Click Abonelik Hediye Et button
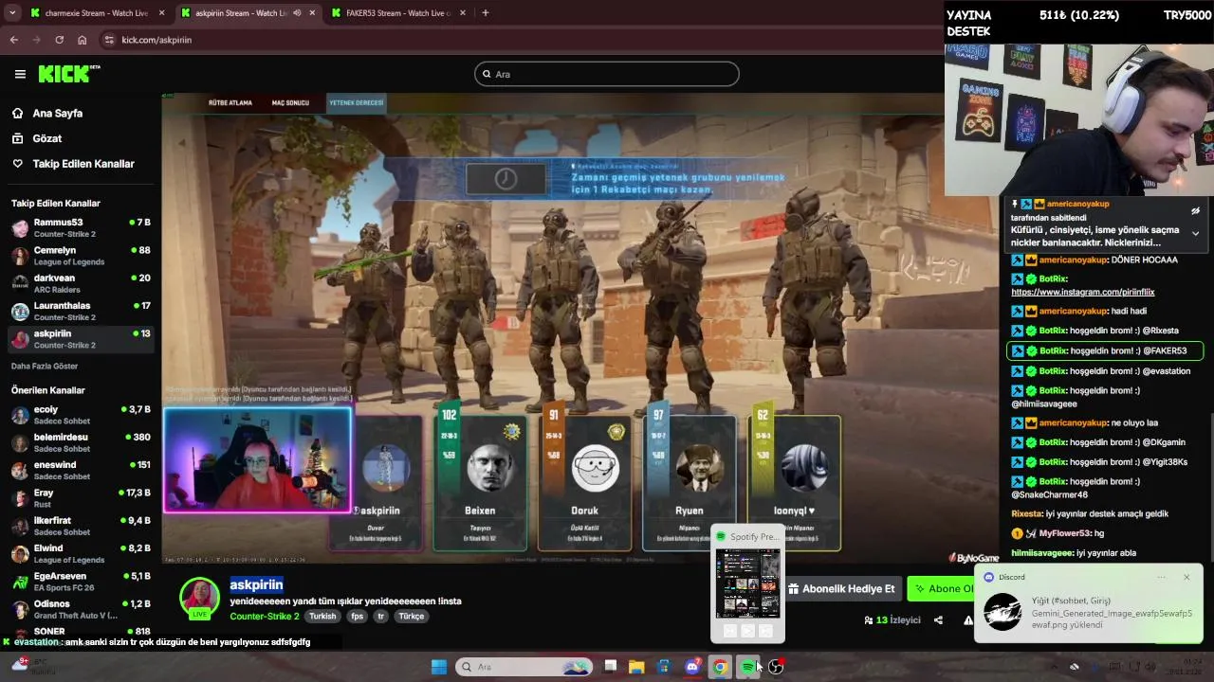1214x682 pixels. pos(840,588)
